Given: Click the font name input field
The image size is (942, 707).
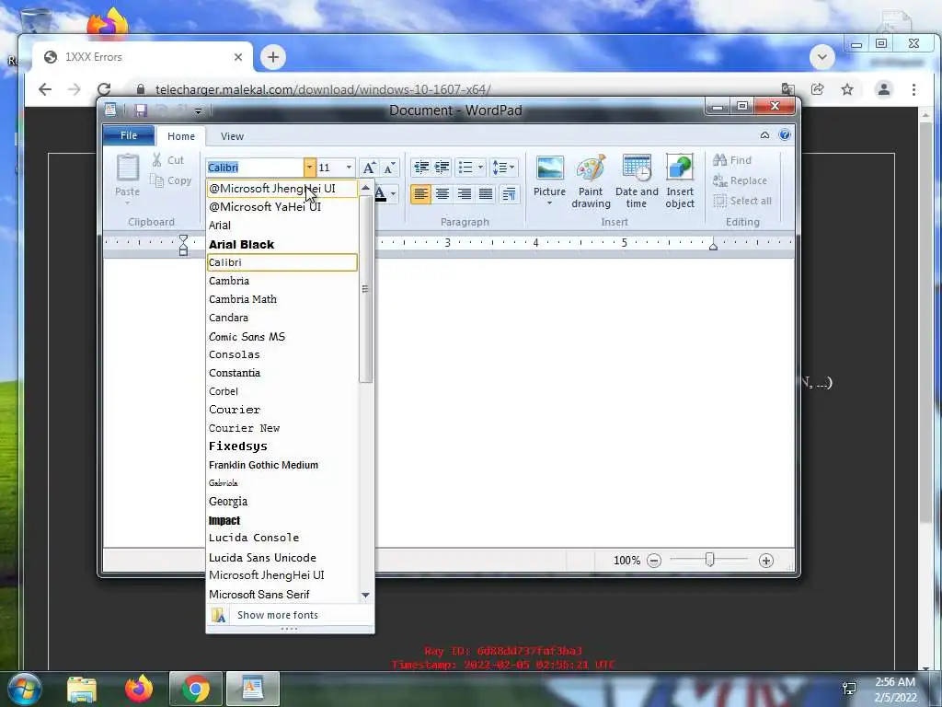Looking at the screenshot, I should (x=255, y=168).
